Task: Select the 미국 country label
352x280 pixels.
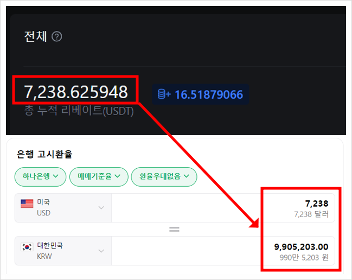Action: coord(43,202)
